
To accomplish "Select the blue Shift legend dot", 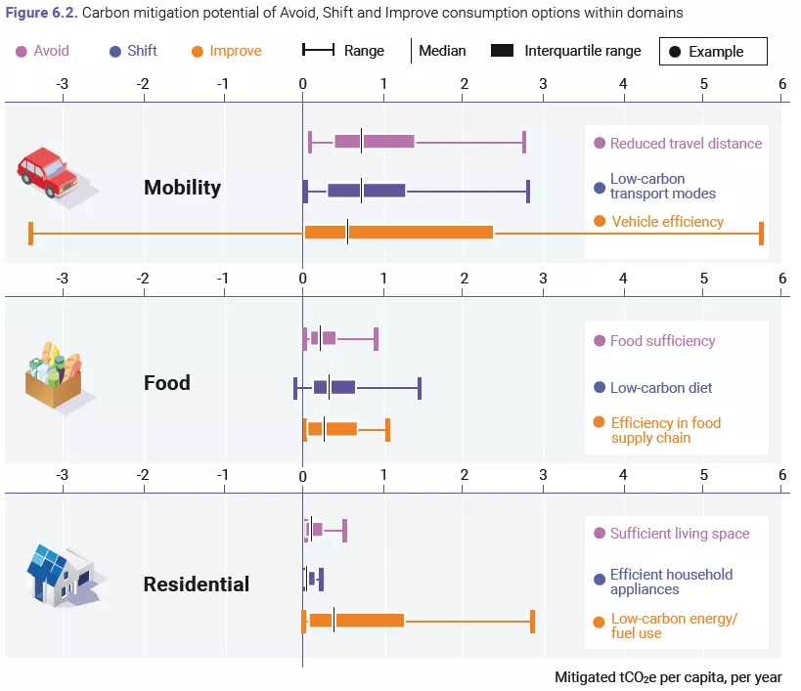I will (x=115, y=52).
